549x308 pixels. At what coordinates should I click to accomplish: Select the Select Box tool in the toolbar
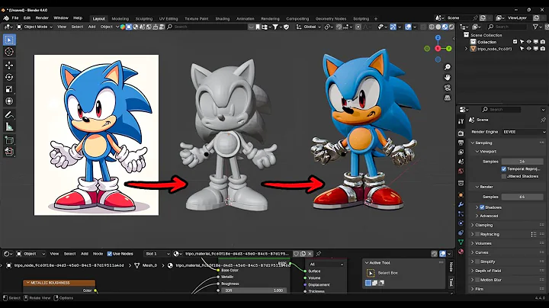(x=9, y=40)
